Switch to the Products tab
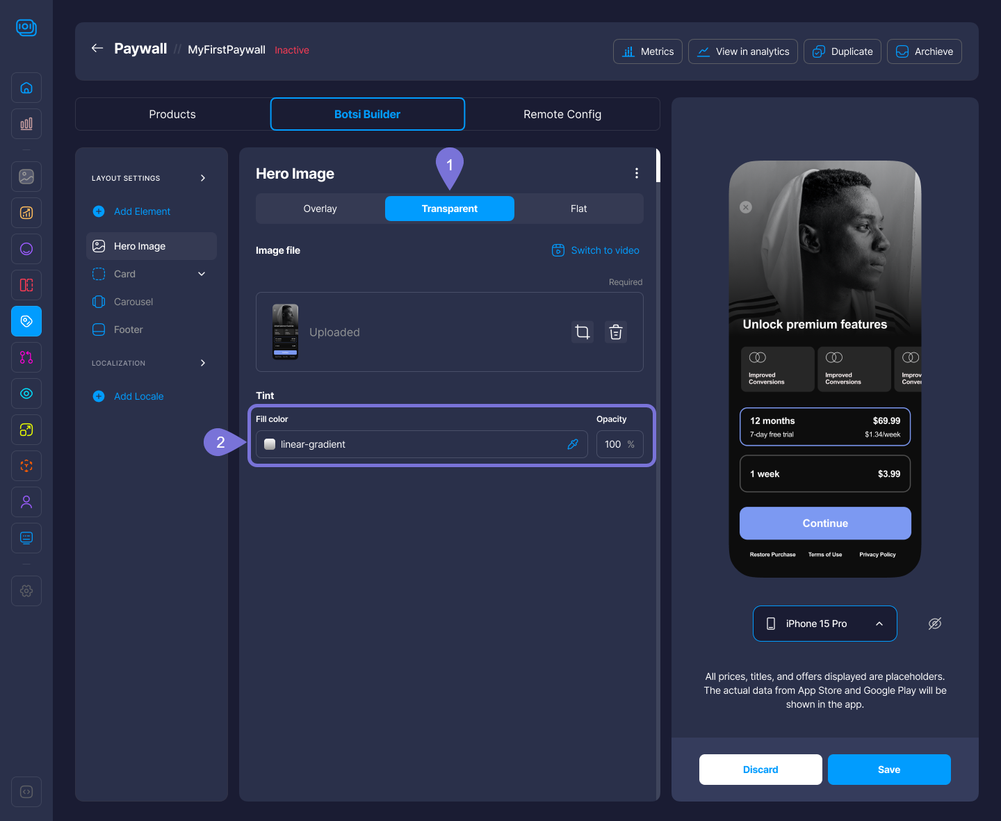Viewport: 1001px width, 821px height. pos(172,114)
